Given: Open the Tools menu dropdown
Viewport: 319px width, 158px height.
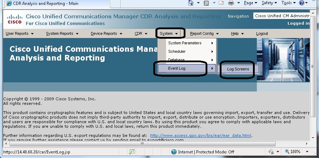Looking at the screenshot, I should [x=289, y=3].
